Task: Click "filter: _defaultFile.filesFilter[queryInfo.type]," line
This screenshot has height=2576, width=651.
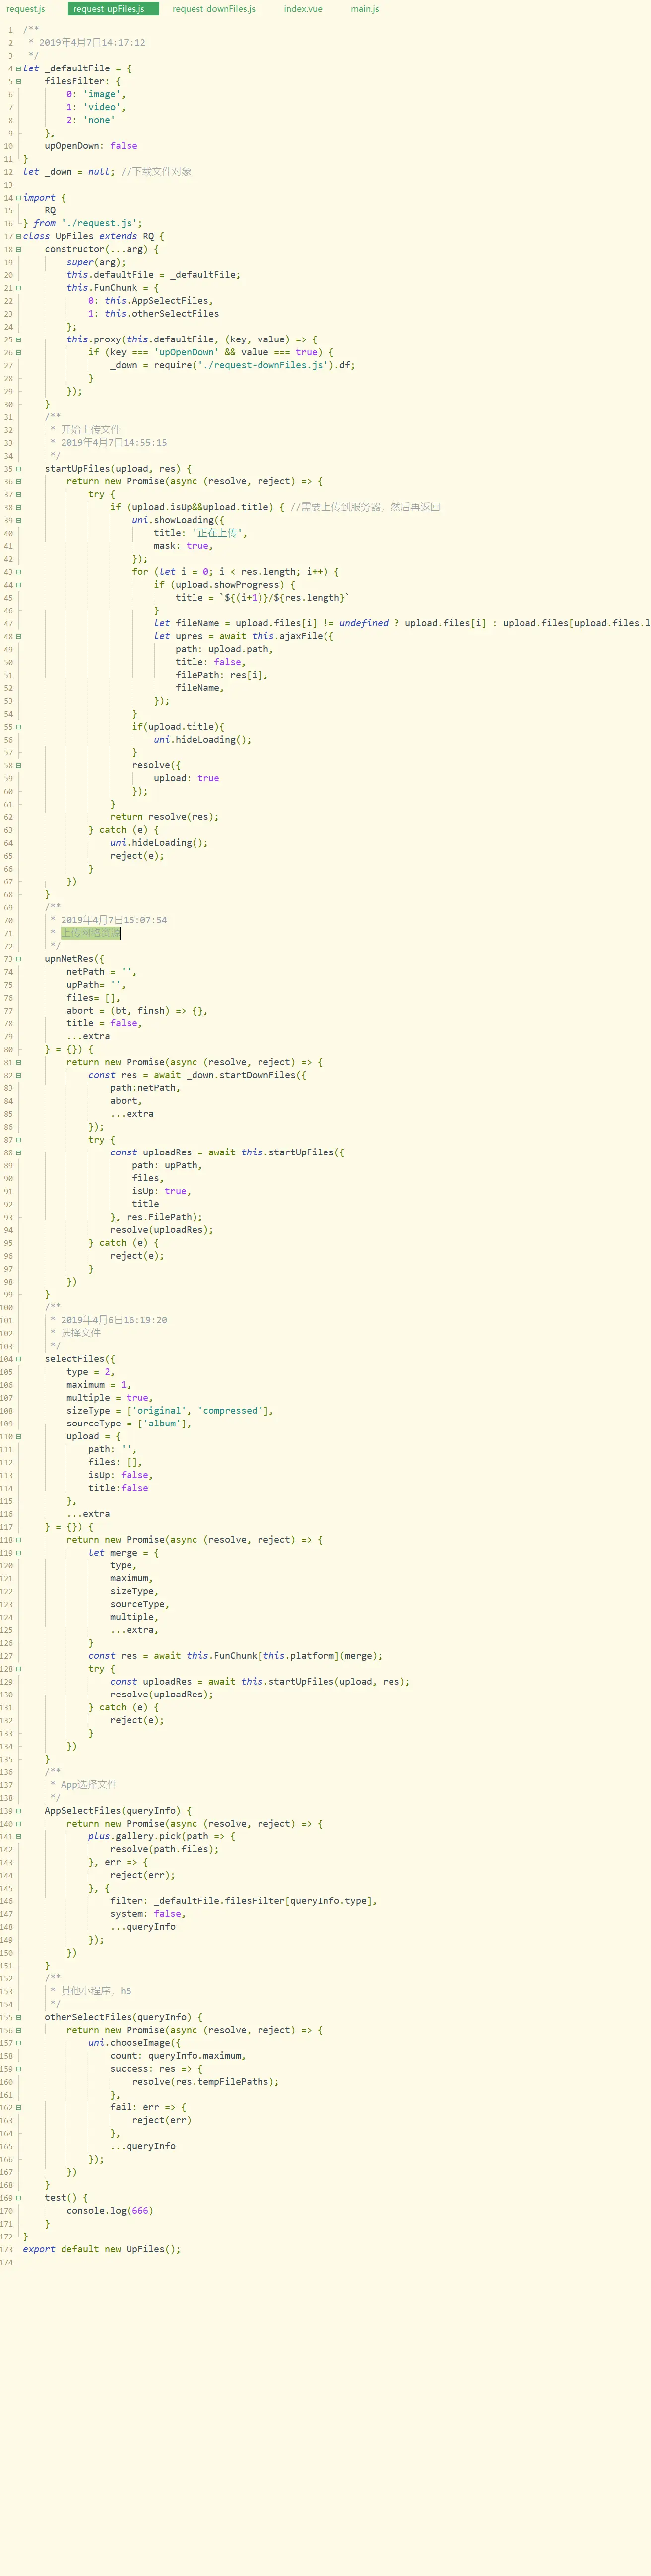Action: coord(243,1901)
